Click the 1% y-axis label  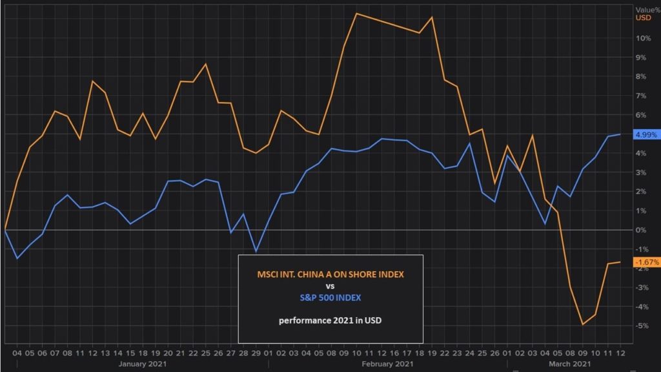click(641, 211)
